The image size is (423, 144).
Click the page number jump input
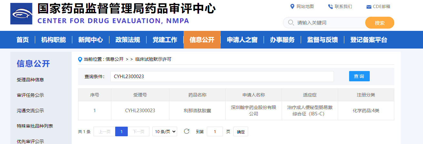[215, 131]
